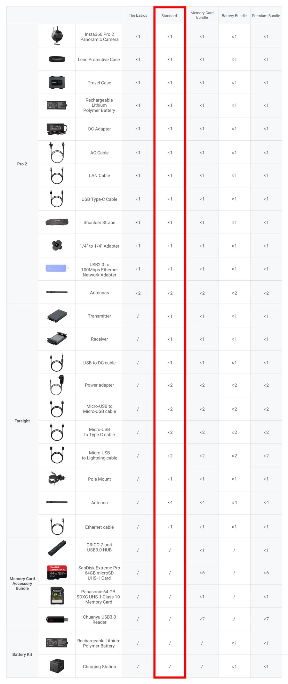Click the Charging Station image

point(57,666)
